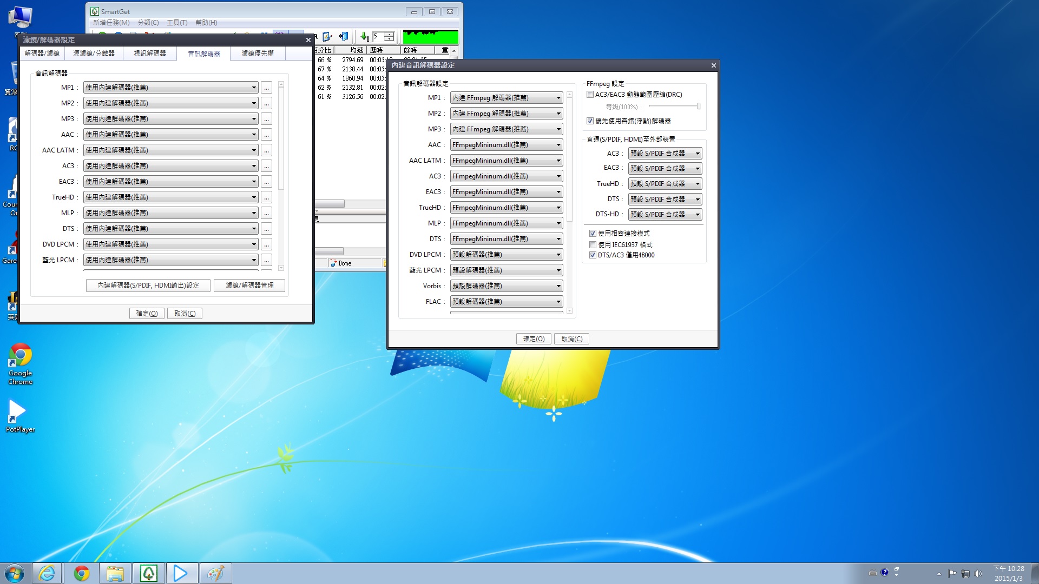Click the DRC 等級(100%) slider
1039x584 pixels.
click(675, 107)
